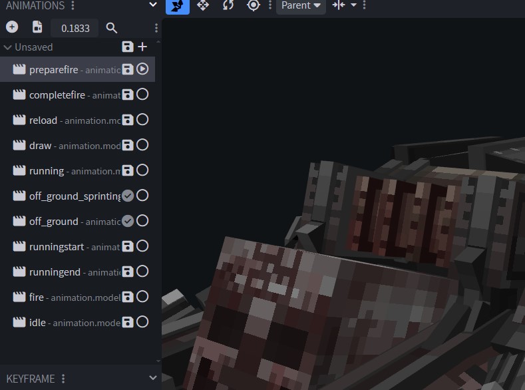This screenshot has width=525, height=390.
Task: Save the runningstart animation
Action: click(x=128, y=246)
